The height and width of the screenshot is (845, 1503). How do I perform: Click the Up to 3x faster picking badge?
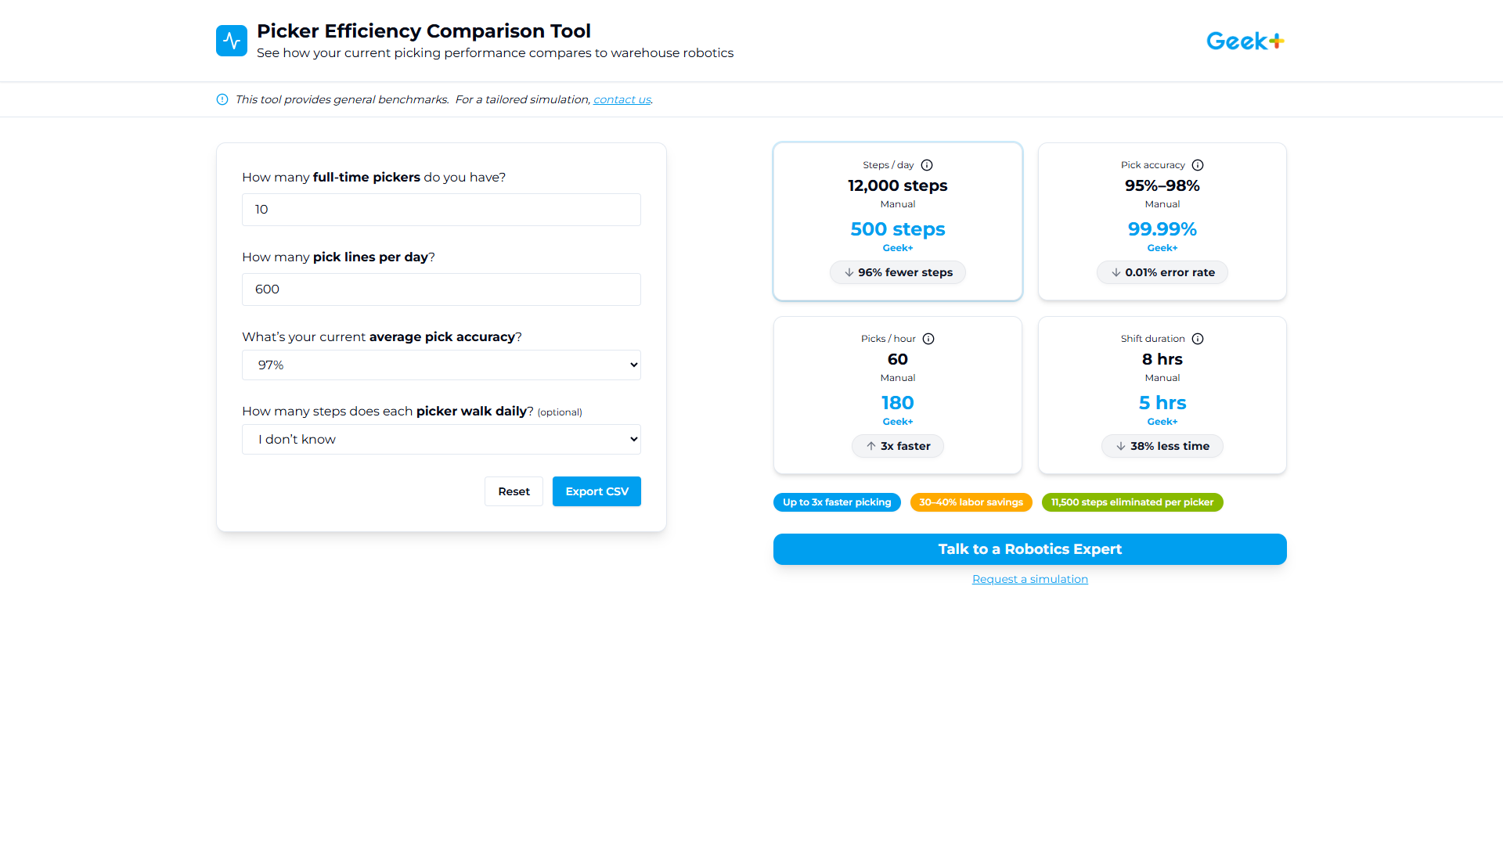coord(837,502)
